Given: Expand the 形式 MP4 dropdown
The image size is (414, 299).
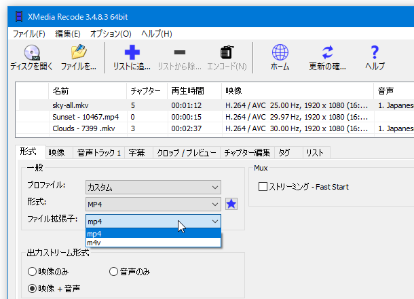Looking at the screenshot, I should 153,205.
